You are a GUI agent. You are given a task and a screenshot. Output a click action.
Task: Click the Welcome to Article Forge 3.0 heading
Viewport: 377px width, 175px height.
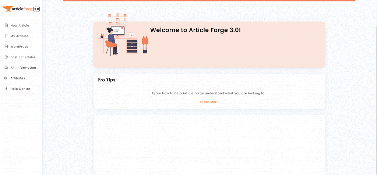[195, 30]
